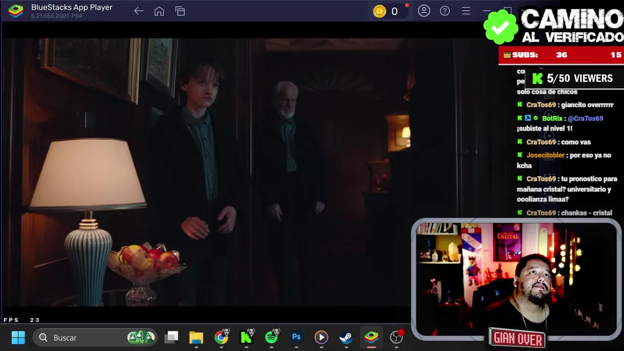Viewport: 624px width, 351px height.
Task: Open the BlueStacks help question mark icon
Action: pyautogui.click(x=445, y=11)
